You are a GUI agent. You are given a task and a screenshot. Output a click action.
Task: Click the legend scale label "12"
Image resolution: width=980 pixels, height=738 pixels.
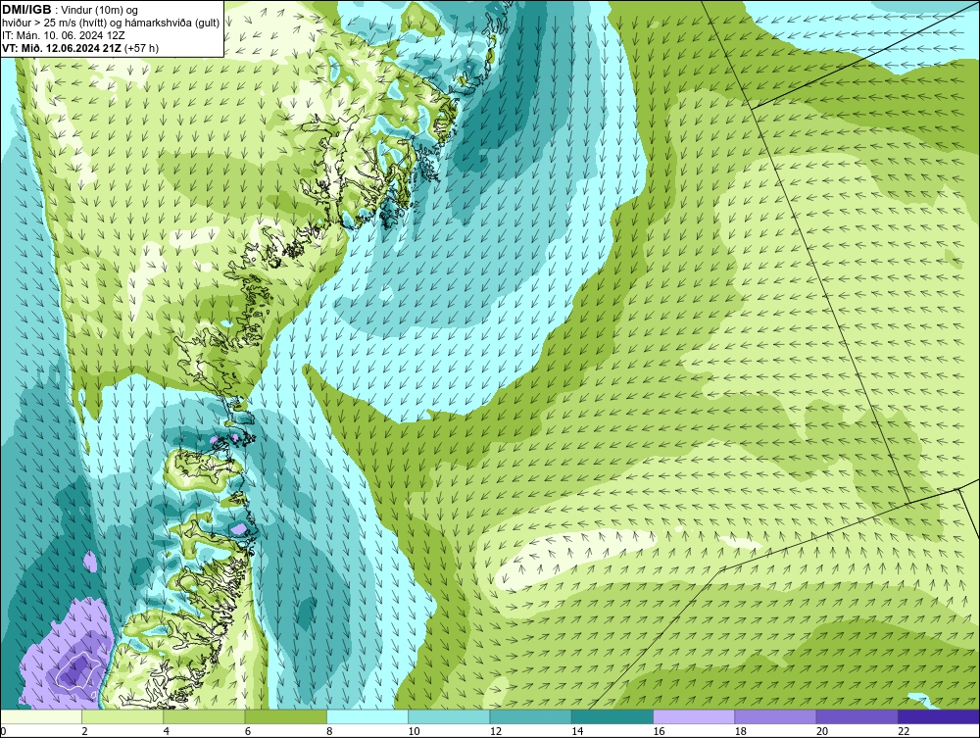click(x=496, y=731)
